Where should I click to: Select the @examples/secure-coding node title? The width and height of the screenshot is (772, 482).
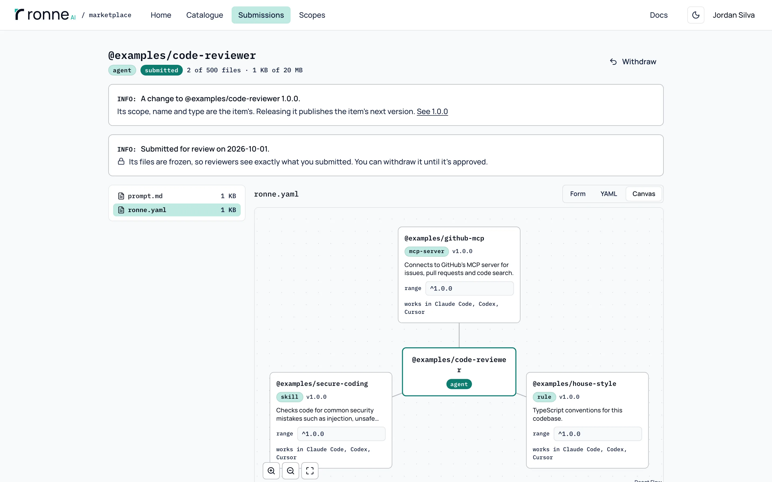point(322,383)
